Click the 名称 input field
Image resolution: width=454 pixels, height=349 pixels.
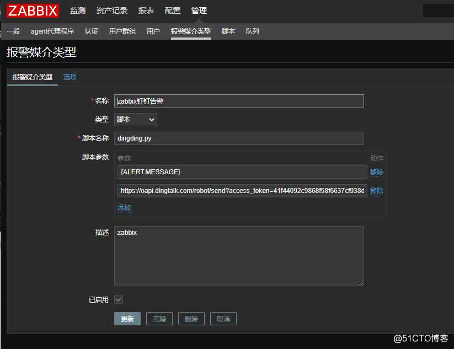point(239,101)
